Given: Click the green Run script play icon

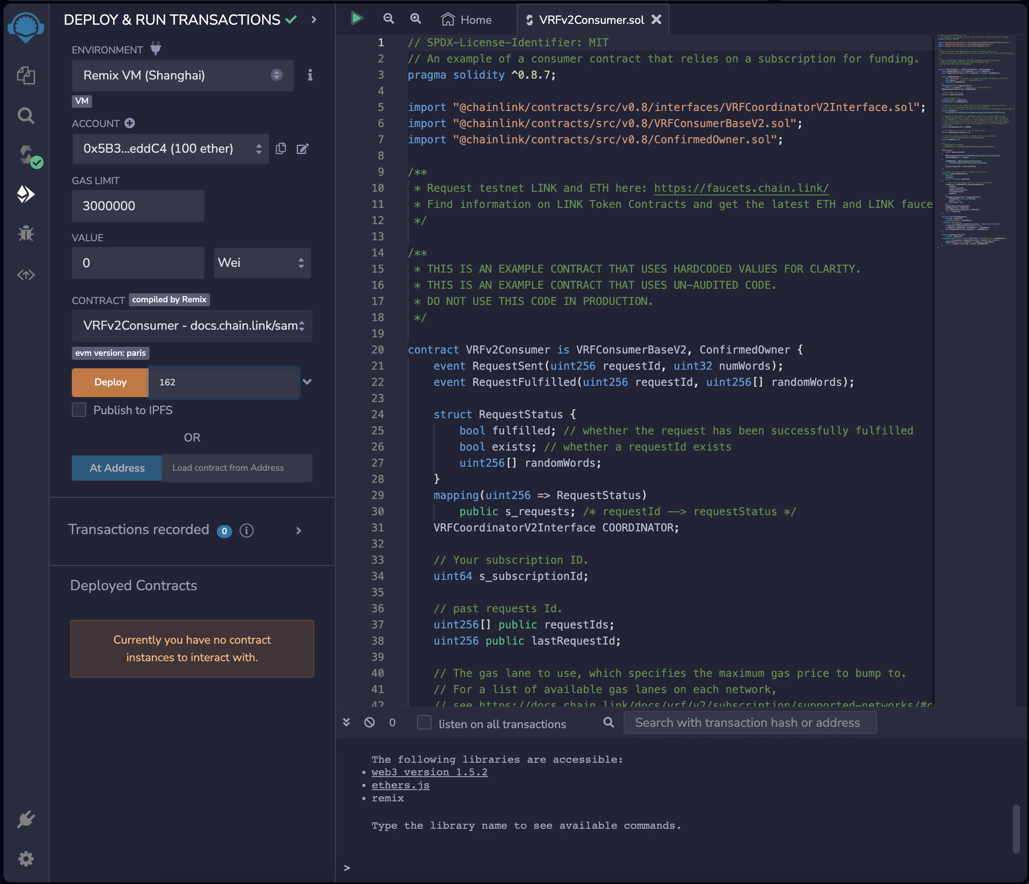Looking at the screenshot, I should click(356, 19).
